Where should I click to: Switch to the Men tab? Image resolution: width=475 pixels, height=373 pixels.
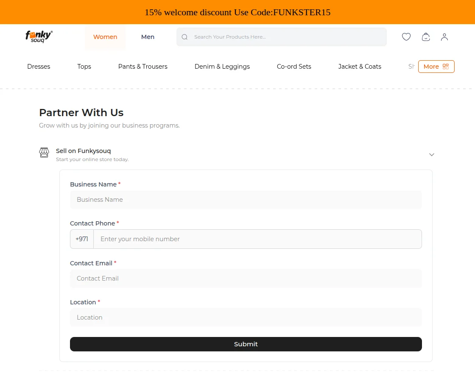tap(148, 37)
